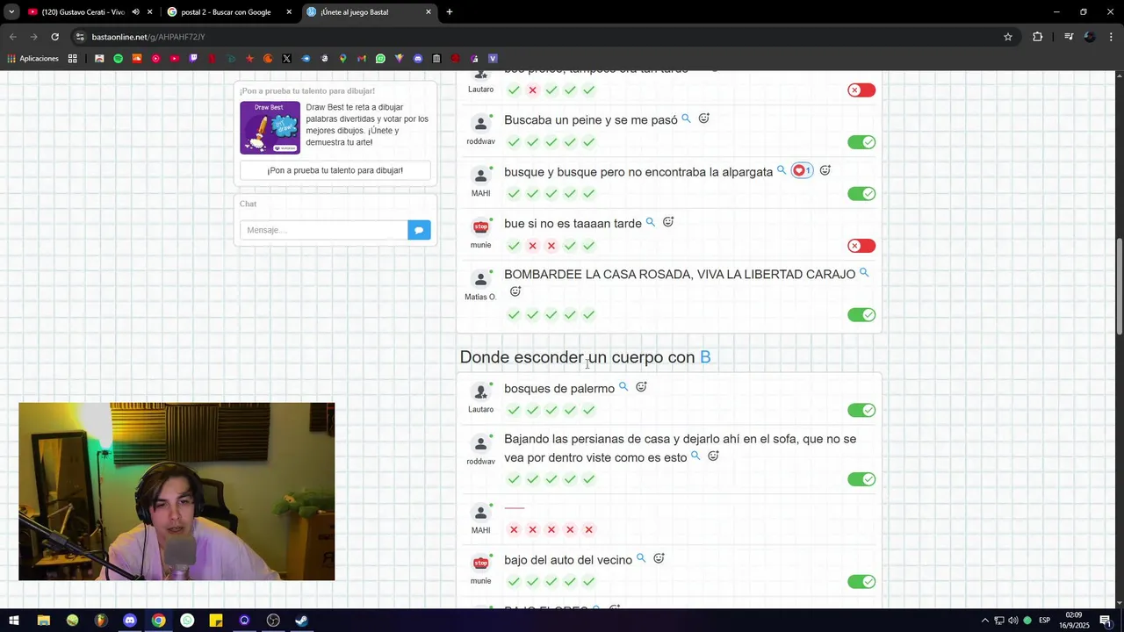The width and height of the screenshot is (1124, 632).
Task: Click the Chat 'Mensaje...' input field
Action: click(323, 230)
